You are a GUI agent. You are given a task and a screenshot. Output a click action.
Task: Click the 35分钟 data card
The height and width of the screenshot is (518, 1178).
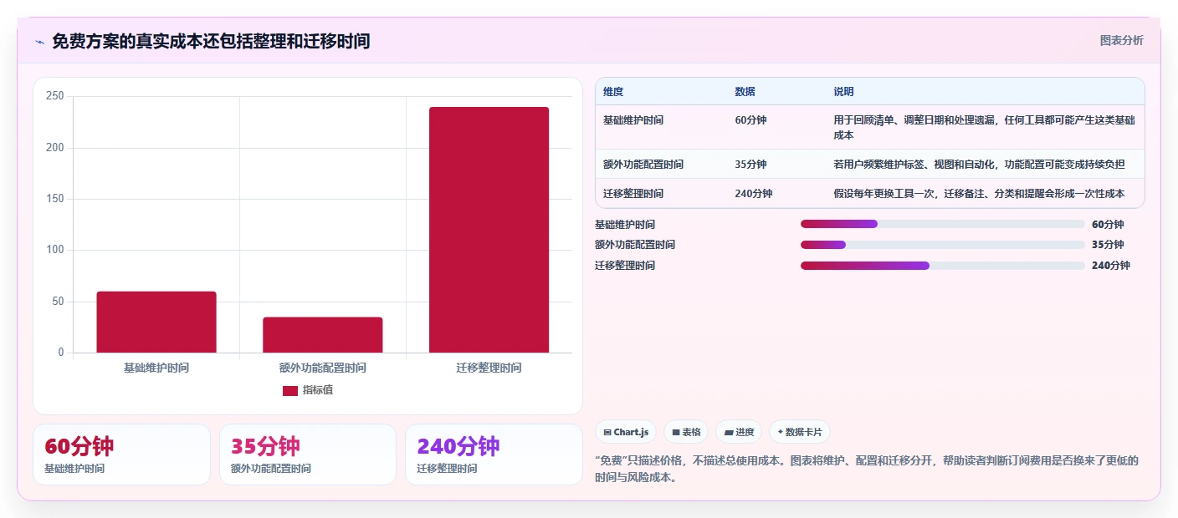308,455
